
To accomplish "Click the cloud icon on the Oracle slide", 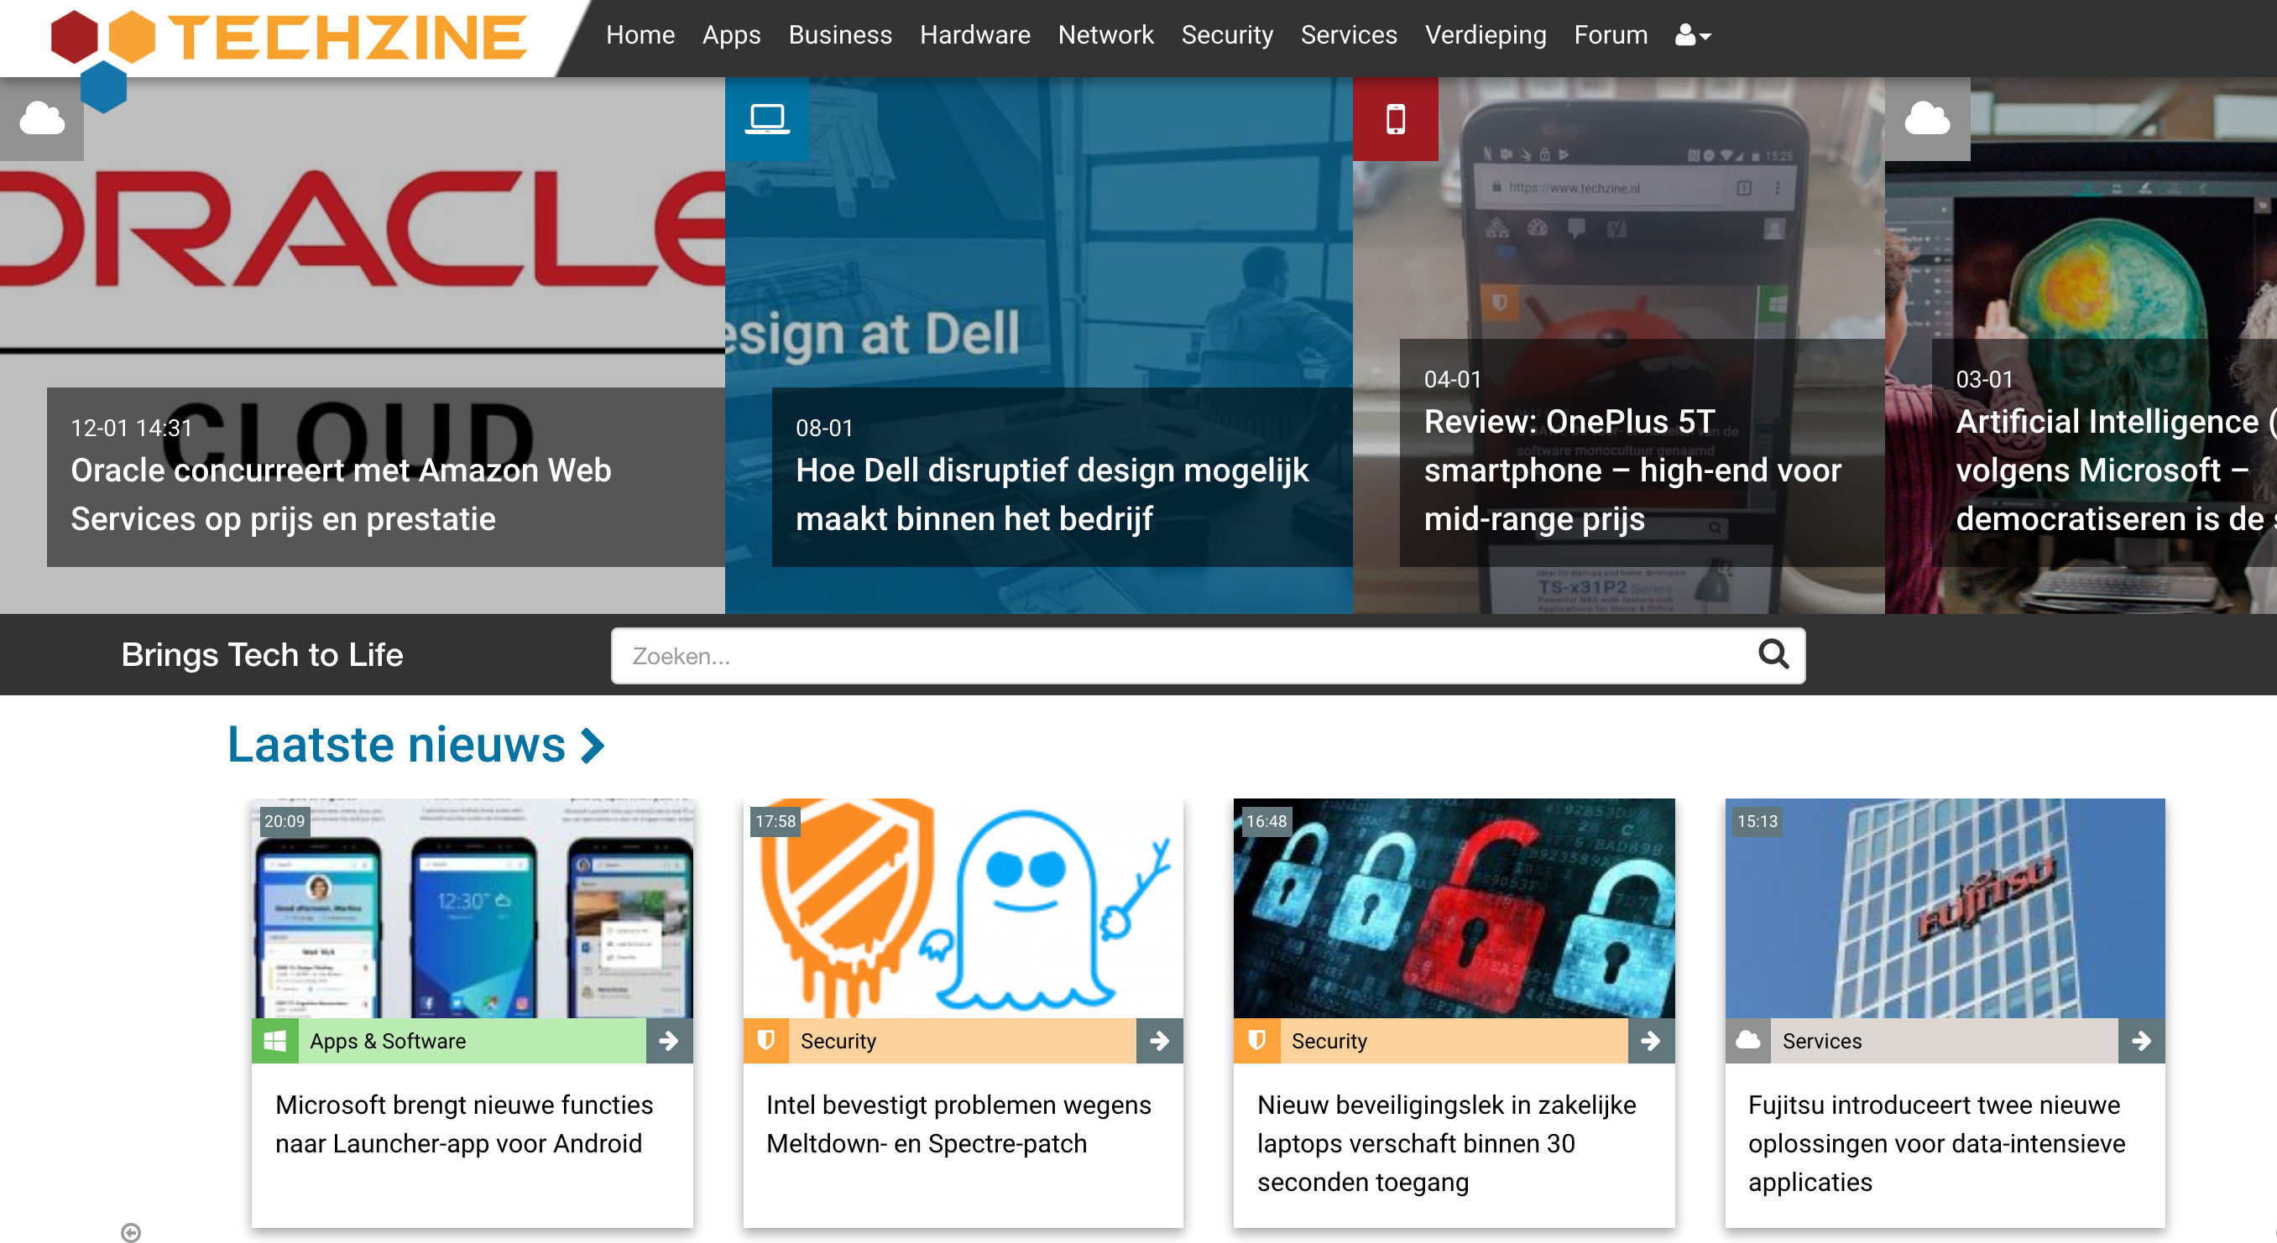I will (x=41, y=118).
